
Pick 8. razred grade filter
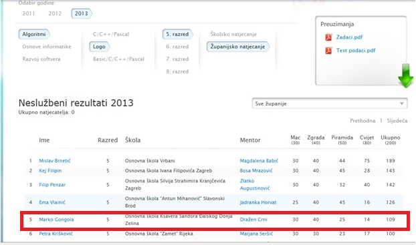tap(177, 71)
